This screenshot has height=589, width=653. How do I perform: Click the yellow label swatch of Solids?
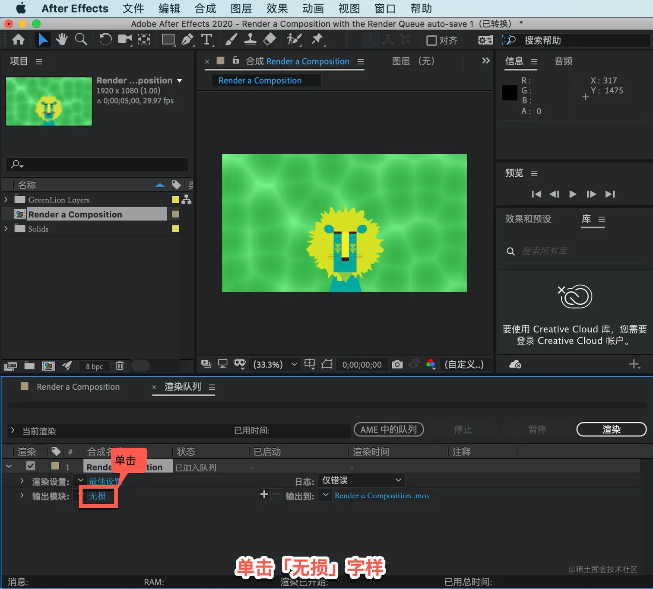[x=175, y=229]
